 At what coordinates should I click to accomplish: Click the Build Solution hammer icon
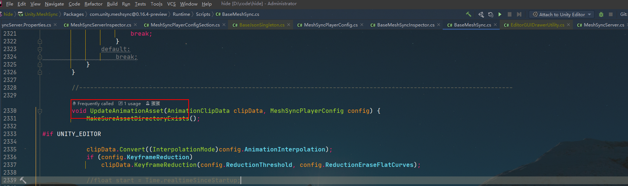pyautogui.click(x=468, y=14)
